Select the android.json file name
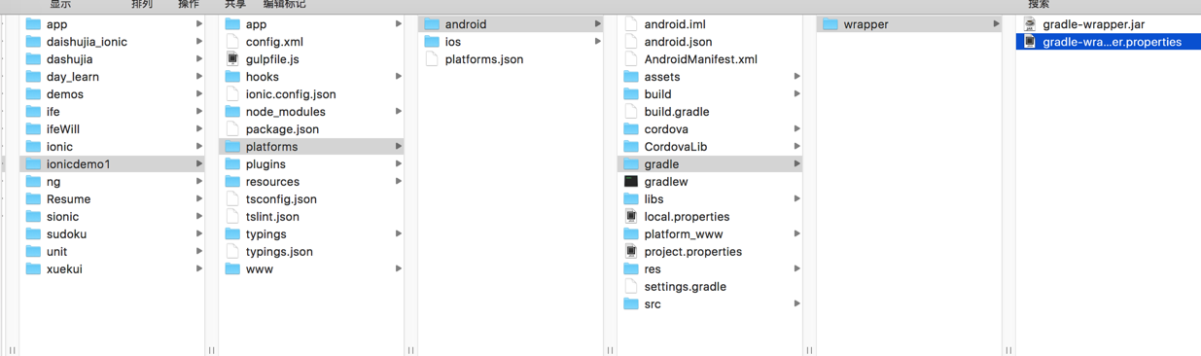This screenshot has height=356, width=1201. coord(678,42)
